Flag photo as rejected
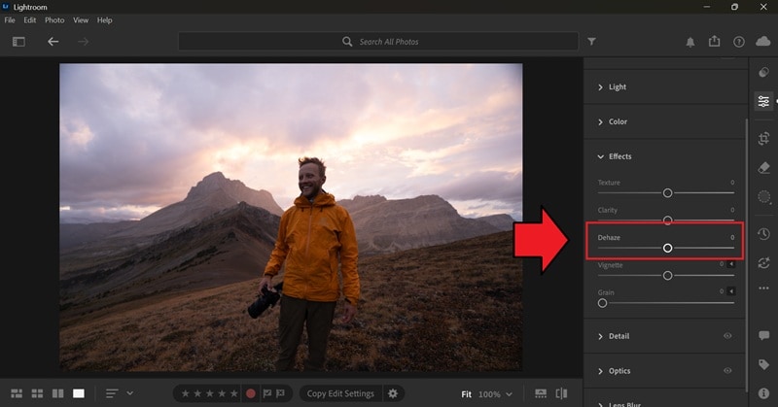This screenshot has height=407, width=778. tap(280, 393)
